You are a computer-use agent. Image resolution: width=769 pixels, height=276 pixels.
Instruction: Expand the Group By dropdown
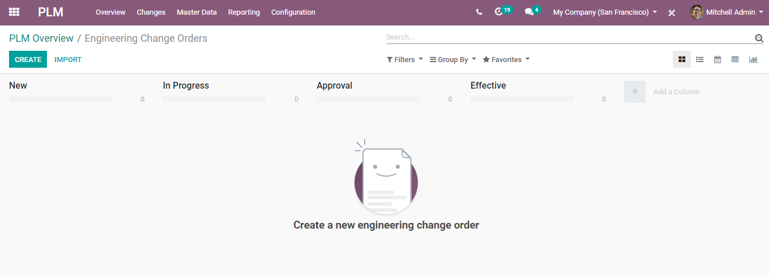453,59
